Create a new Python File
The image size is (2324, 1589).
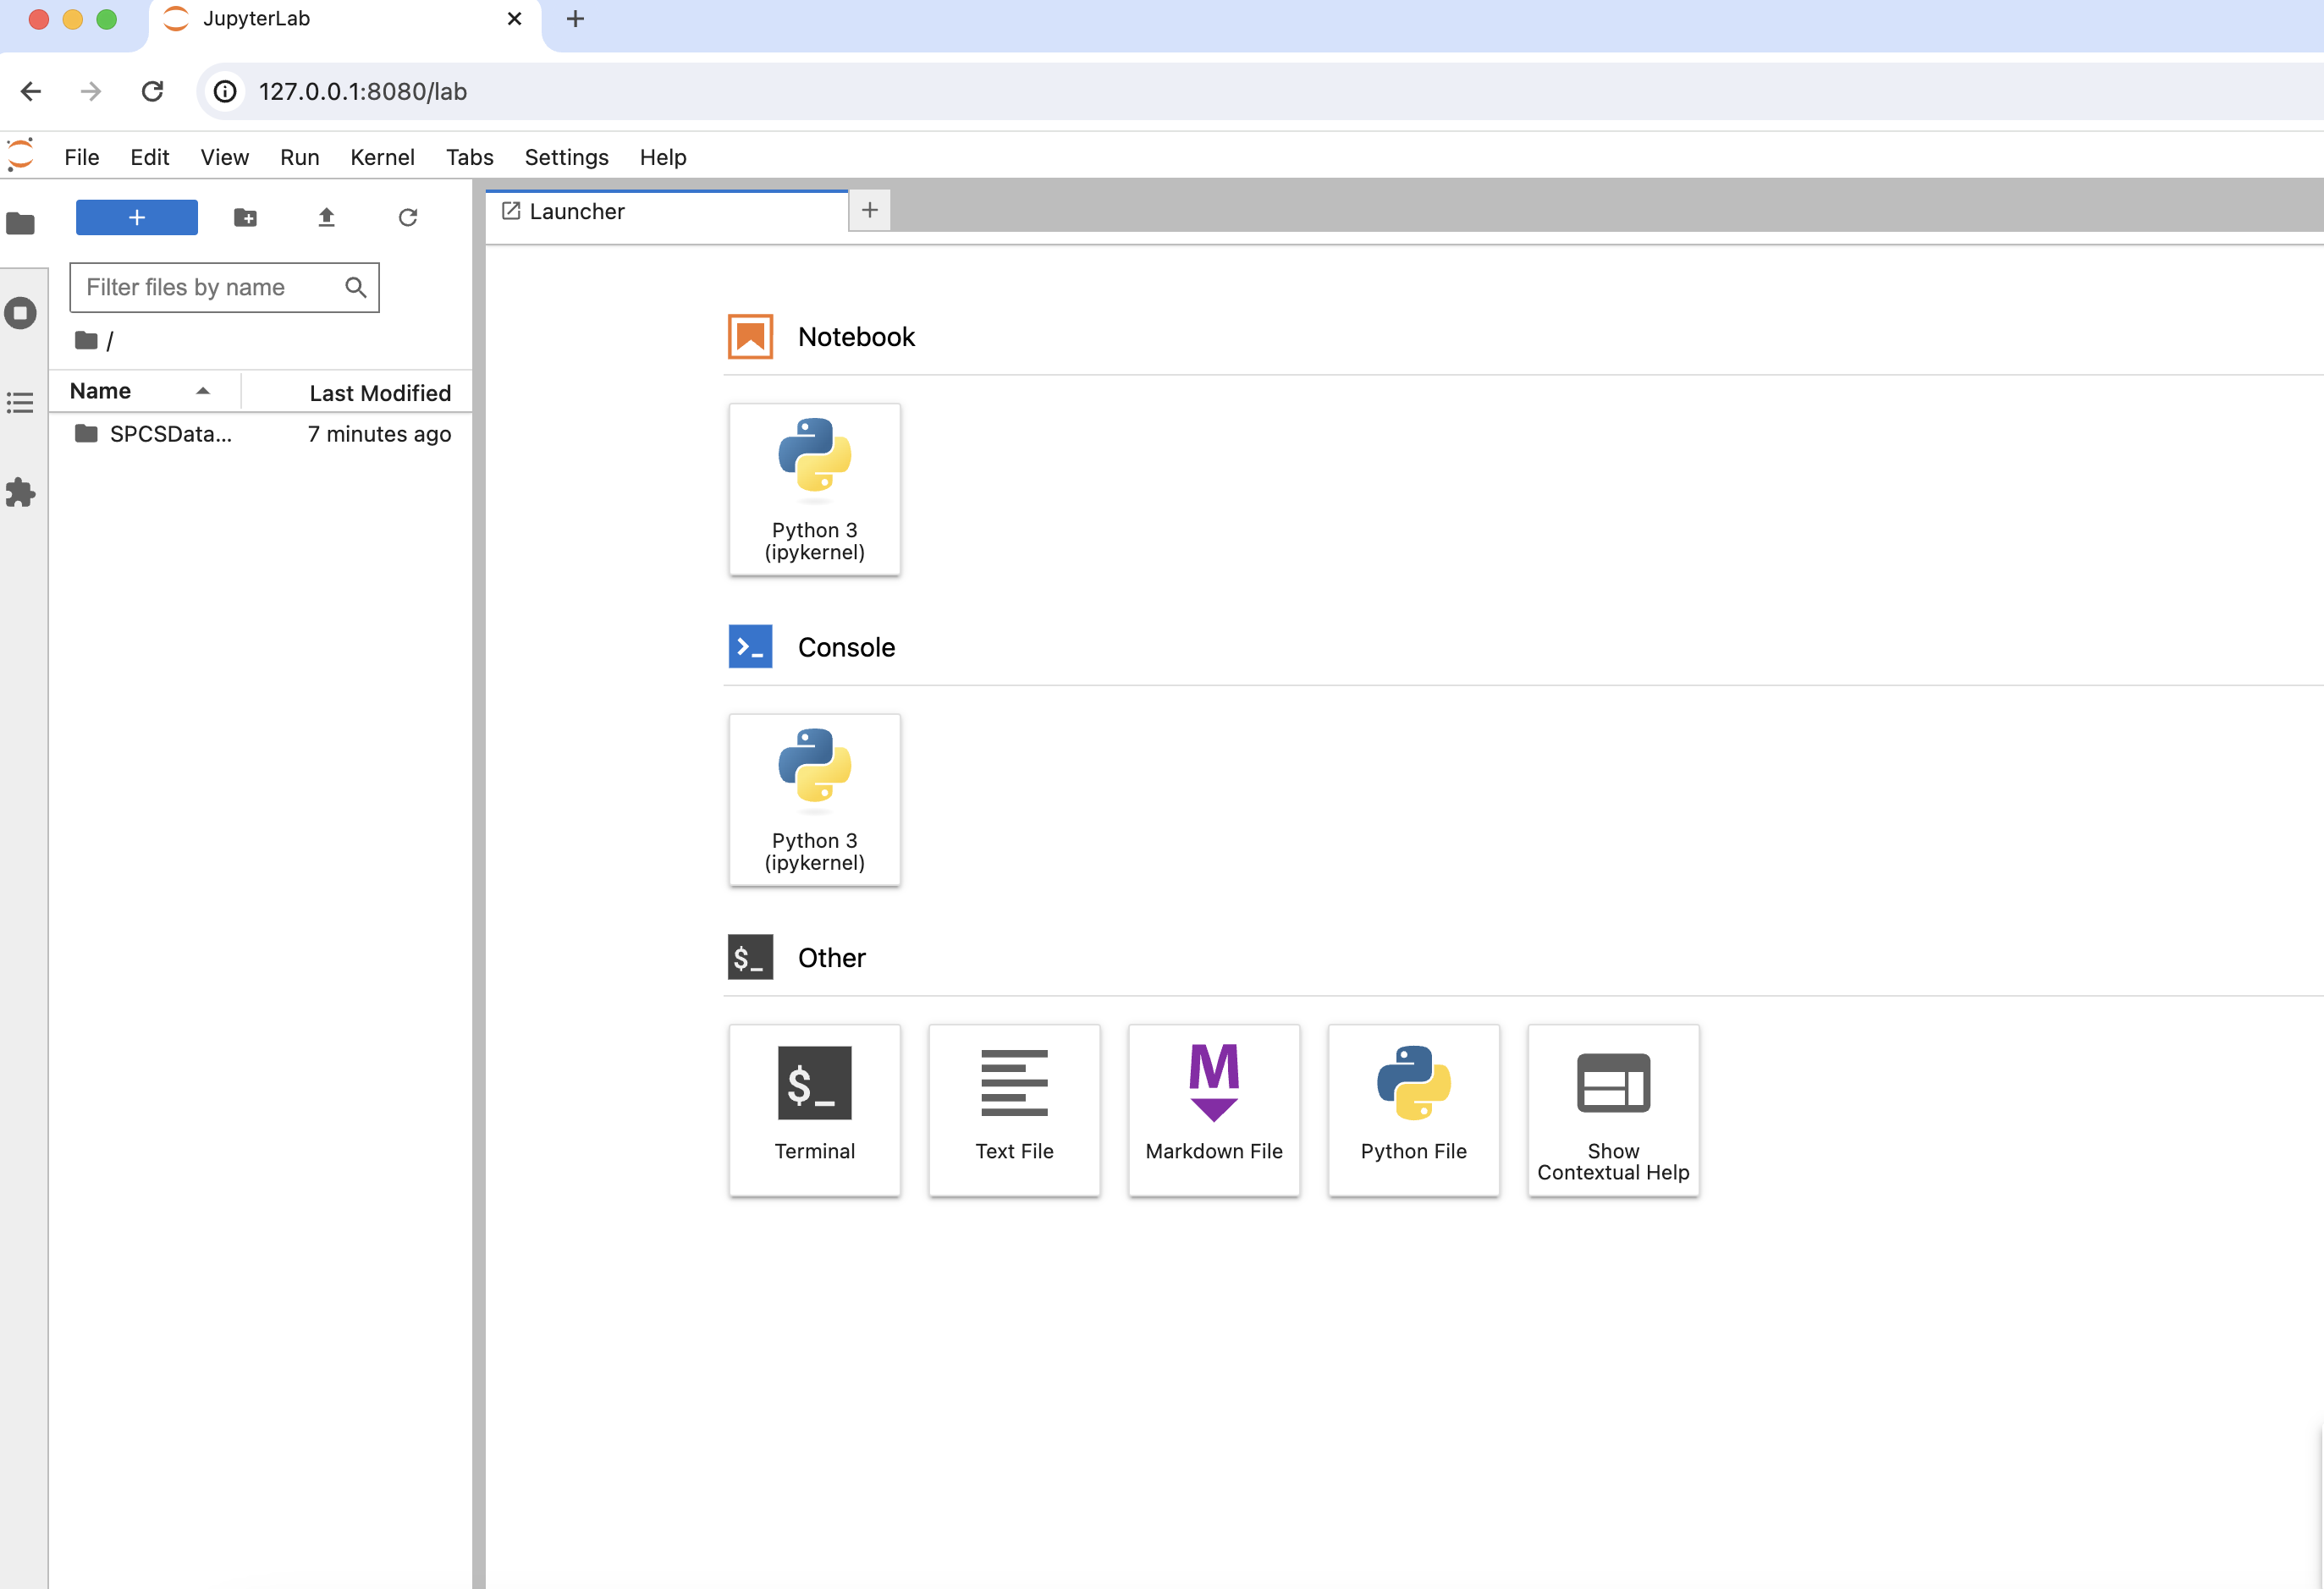tap(1413, 1110)
